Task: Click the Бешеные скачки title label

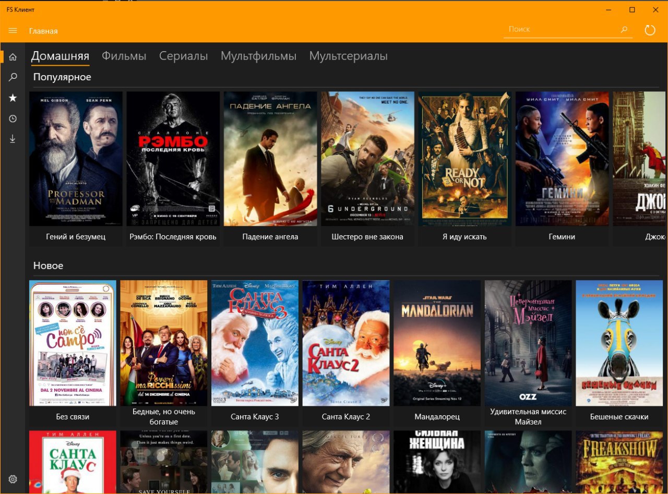Action: (619, 417)
